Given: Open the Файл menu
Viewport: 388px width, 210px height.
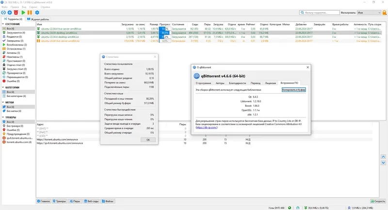Looking at the screenshot, I should 4,7.
